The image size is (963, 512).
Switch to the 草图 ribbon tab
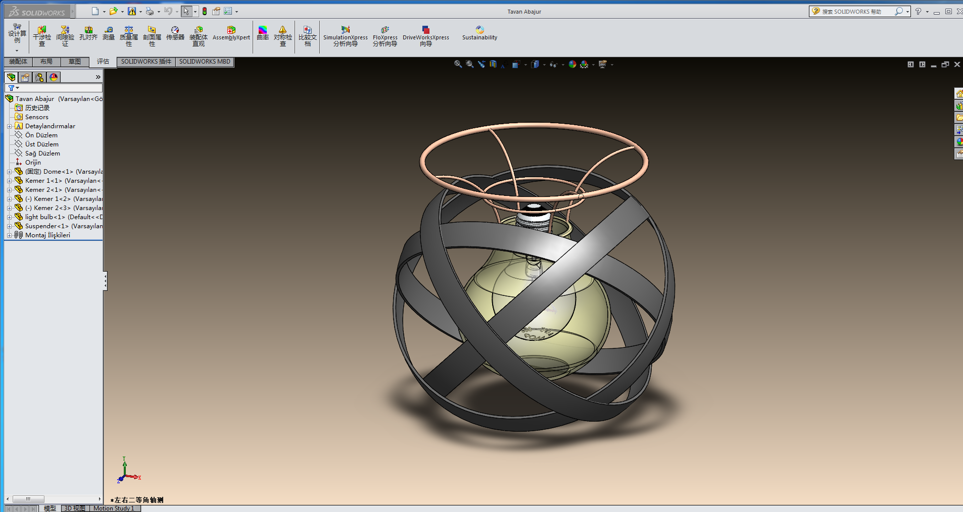[x=75, y=62]
